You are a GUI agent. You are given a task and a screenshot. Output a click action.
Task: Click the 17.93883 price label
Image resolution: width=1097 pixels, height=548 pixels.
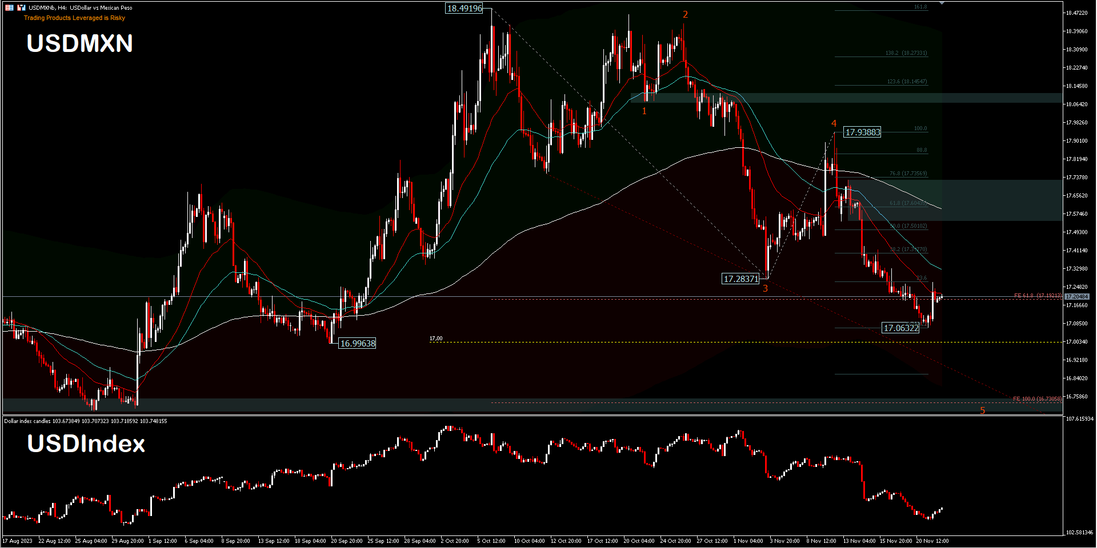[862, 132]
